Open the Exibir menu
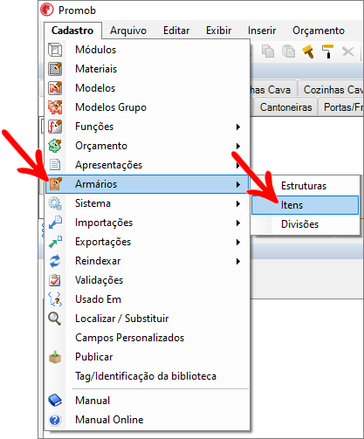The height and width of the screenshot is (439, 364). (219, 31)
